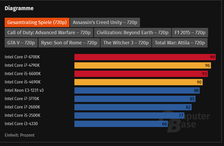Click the Diagramme heading

point(19,8)
